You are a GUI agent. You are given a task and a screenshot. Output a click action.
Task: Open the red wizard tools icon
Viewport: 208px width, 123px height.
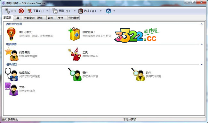pos(75,54)
